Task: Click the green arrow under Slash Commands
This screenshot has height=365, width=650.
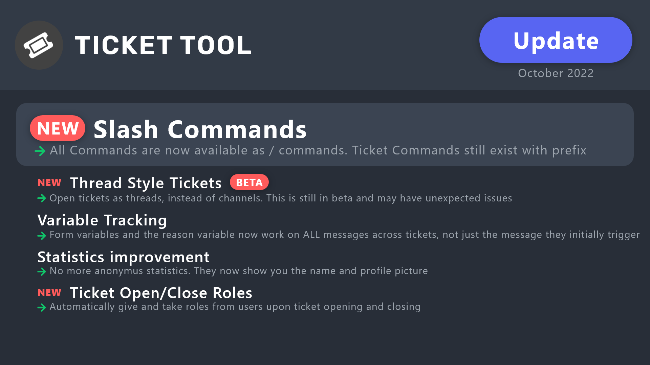Action: point(40,151)
